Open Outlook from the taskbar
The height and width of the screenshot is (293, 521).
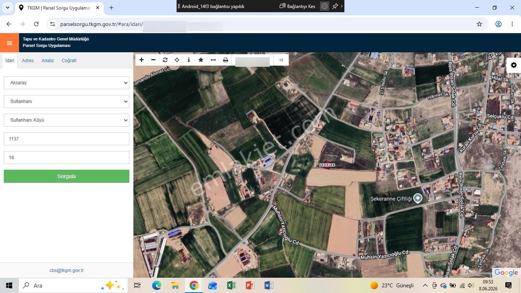tap(212, 285)
